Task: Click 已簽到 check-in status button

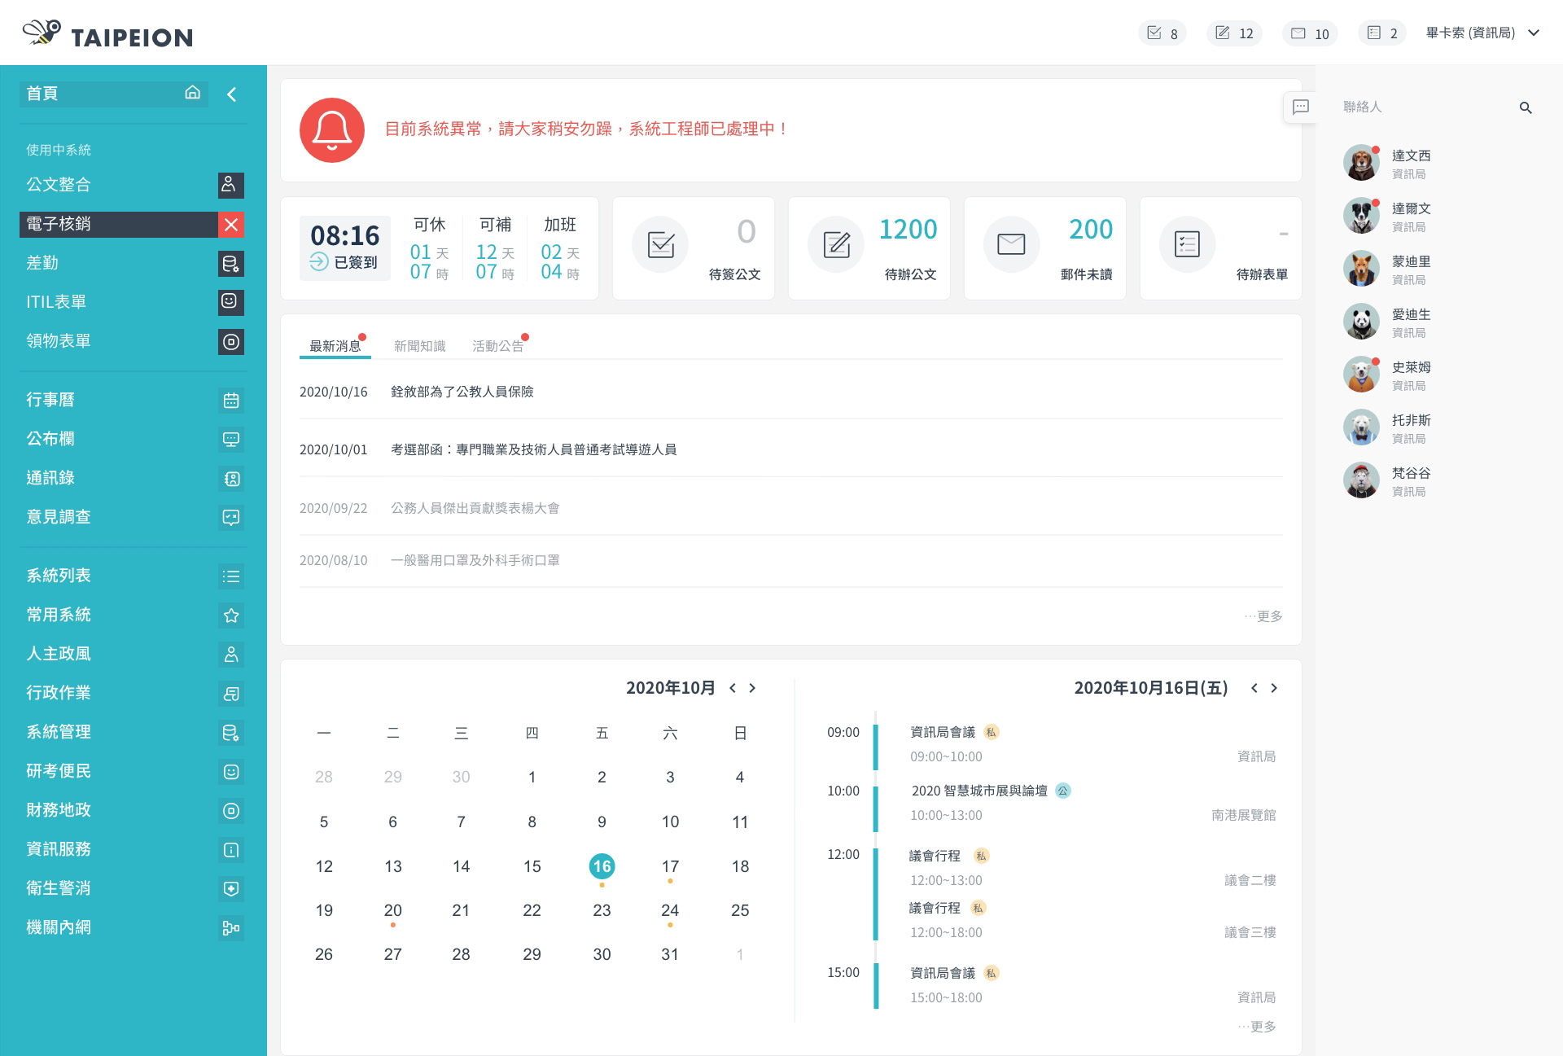Action: click(344, 262)
